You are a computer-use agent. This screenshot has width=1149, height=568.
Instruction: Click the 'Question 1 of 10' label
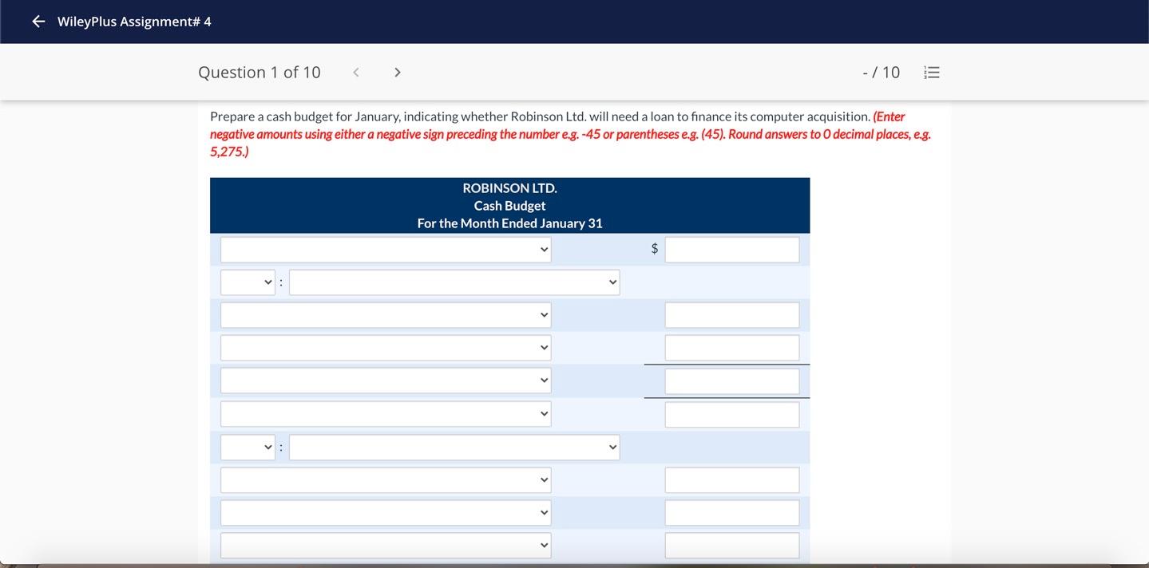click(259, 70)
